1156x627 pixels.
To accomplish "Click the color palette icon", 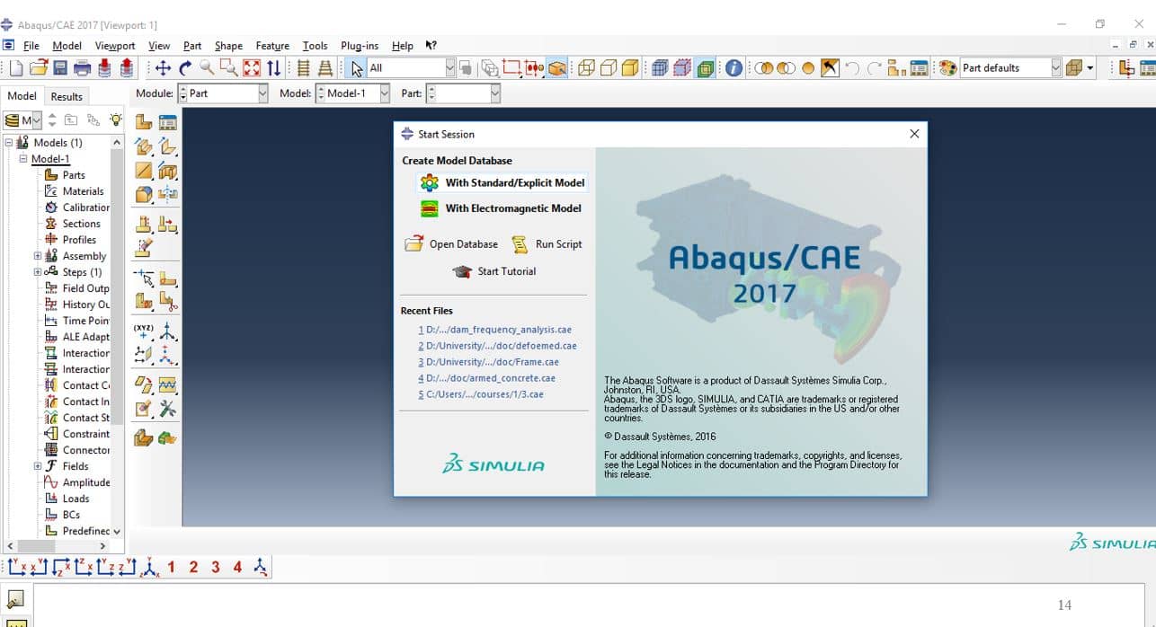I will tap(947, 68).
